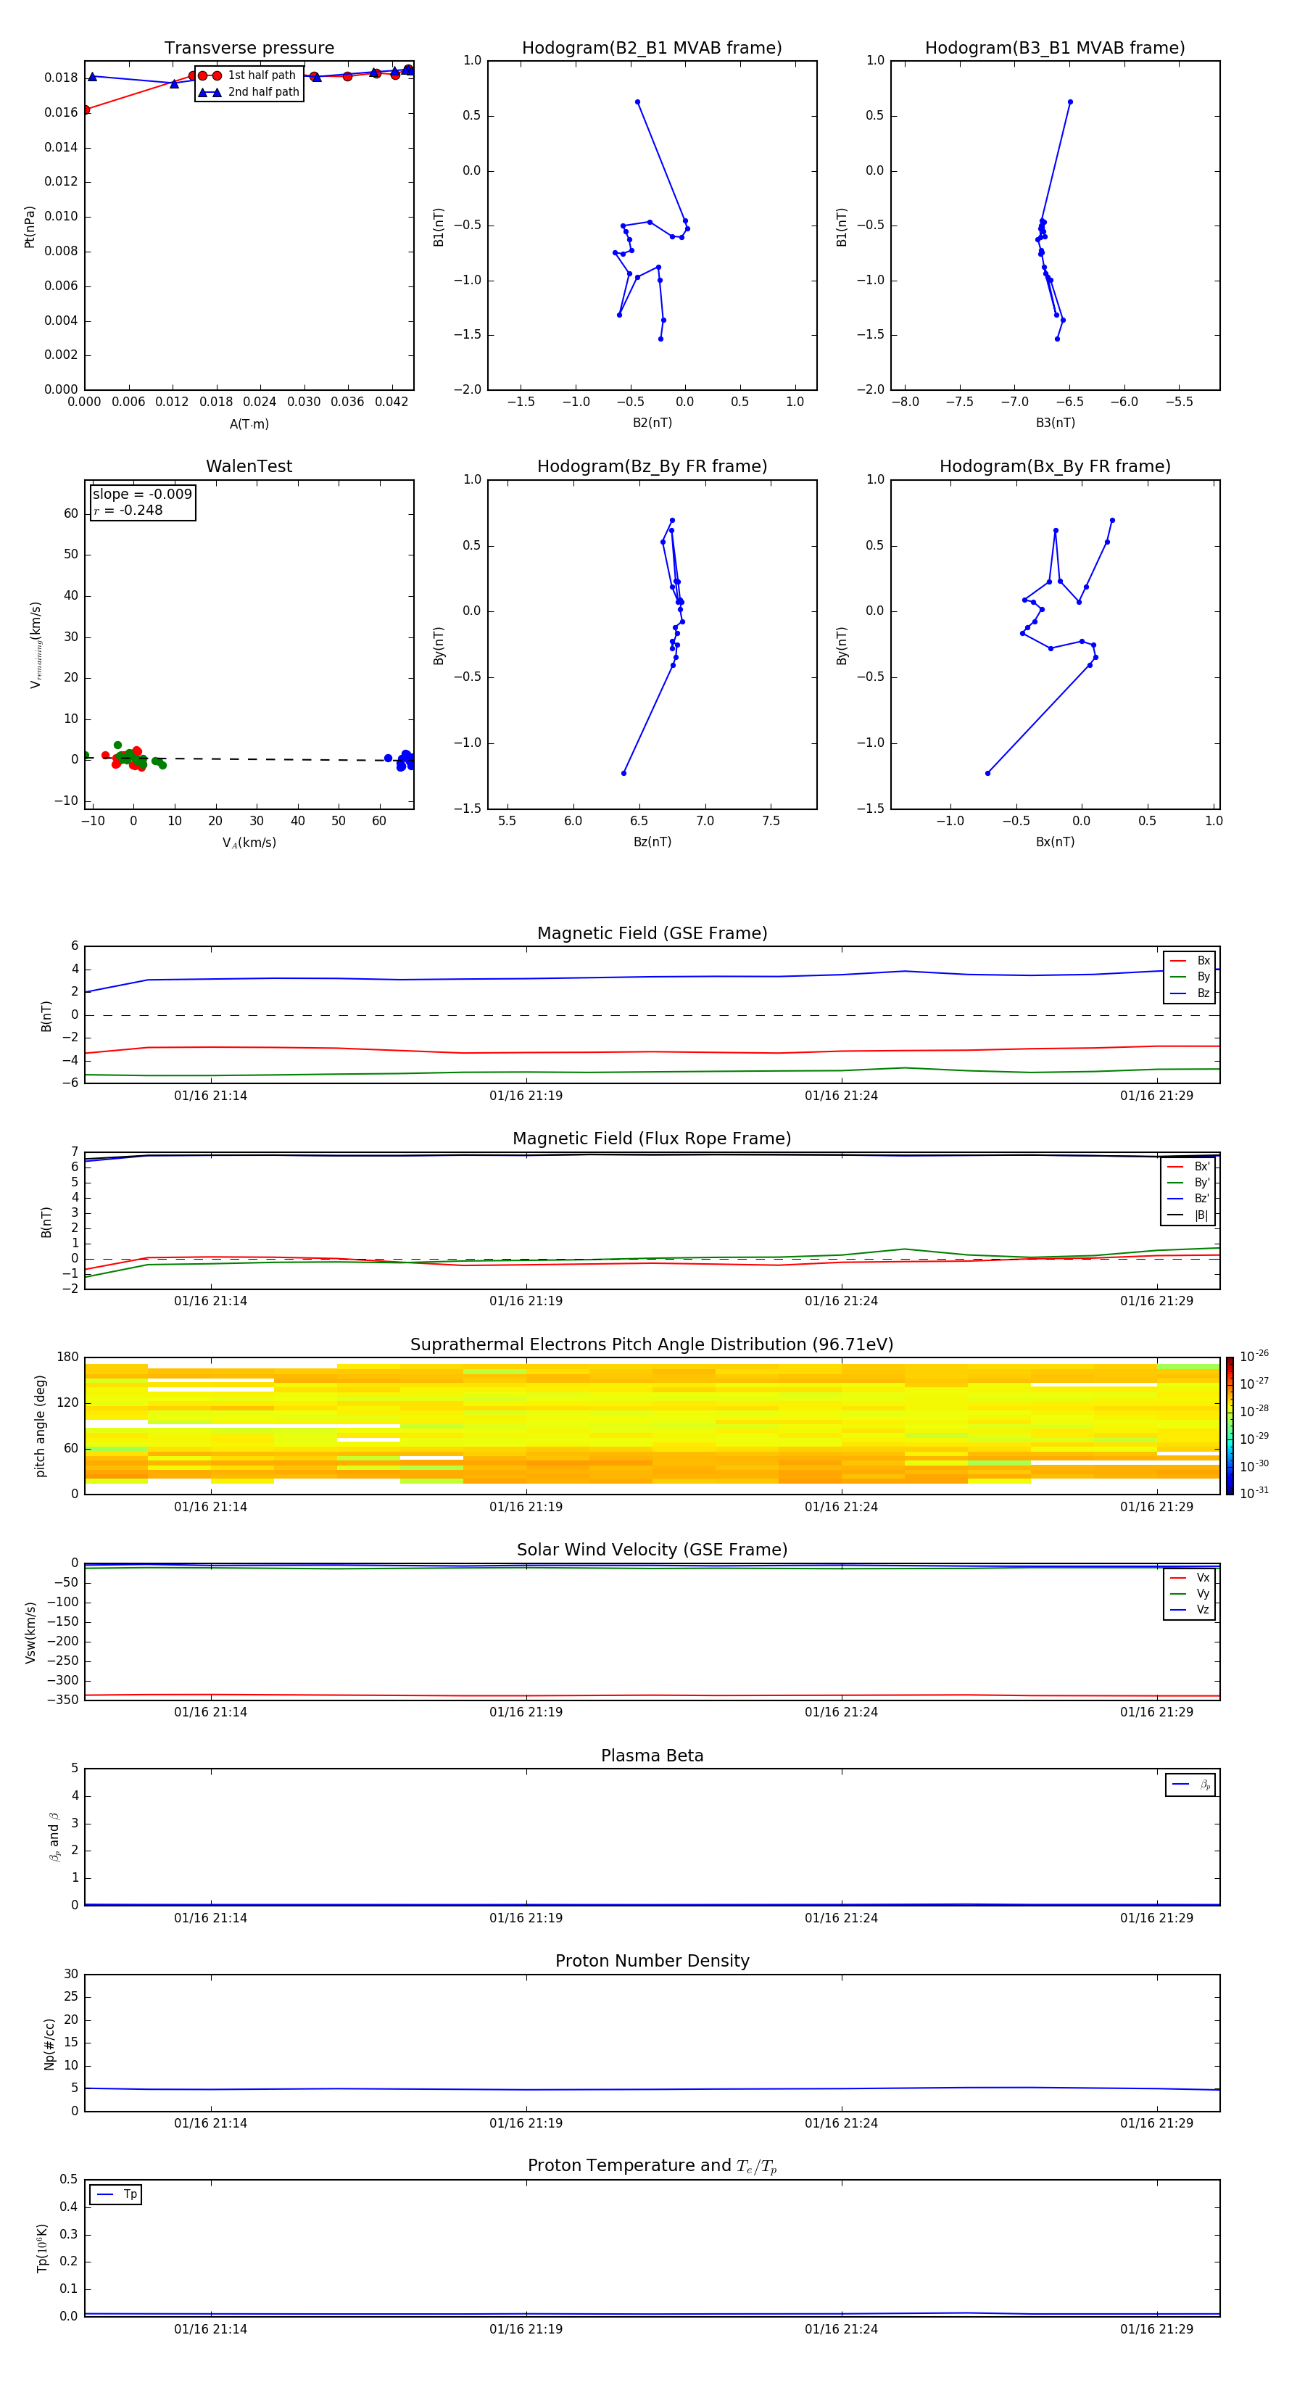Viewport: 1305px width, 2393px height.
Task: Click the highest data point in B3_B1 hodogram
Action: coord(1070,102)
